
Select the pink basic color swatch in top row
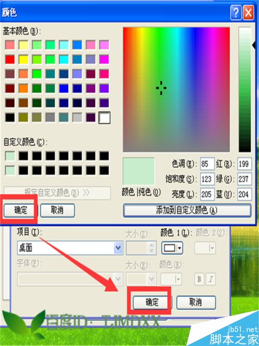91,45
